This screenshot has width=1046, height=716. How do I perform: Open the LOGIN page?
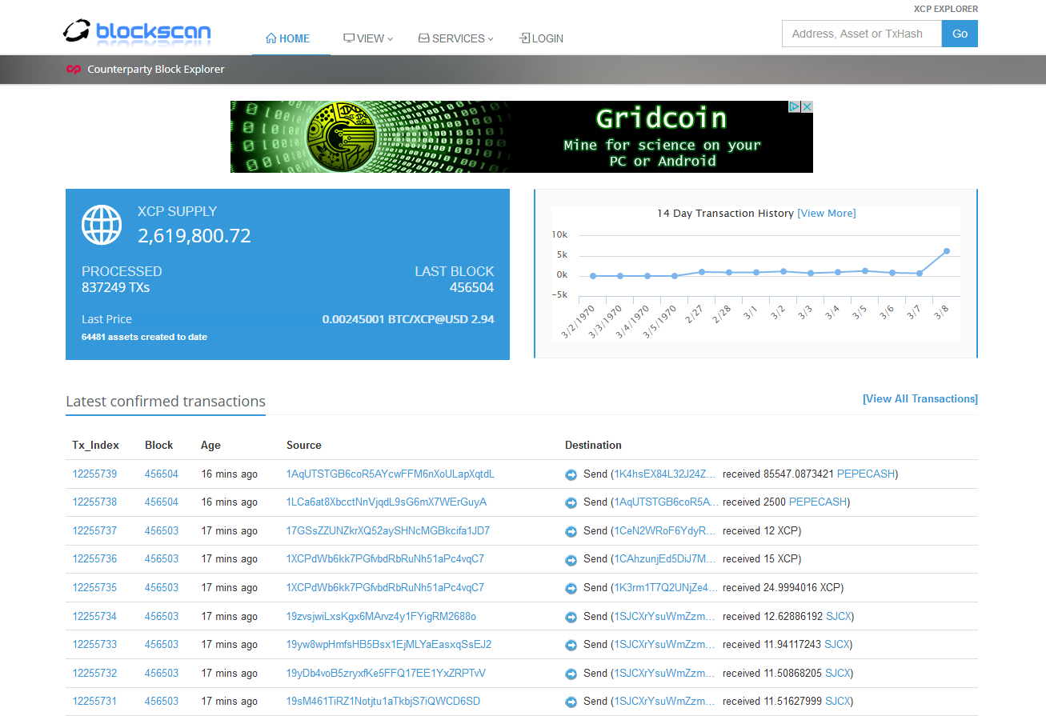click(541, 38)
